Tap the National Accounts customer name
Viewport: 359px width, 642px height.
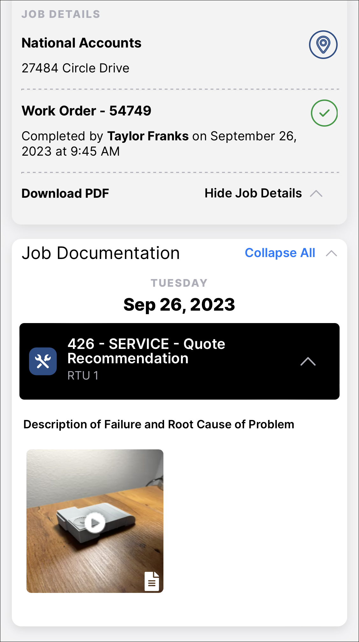(82, 43)
